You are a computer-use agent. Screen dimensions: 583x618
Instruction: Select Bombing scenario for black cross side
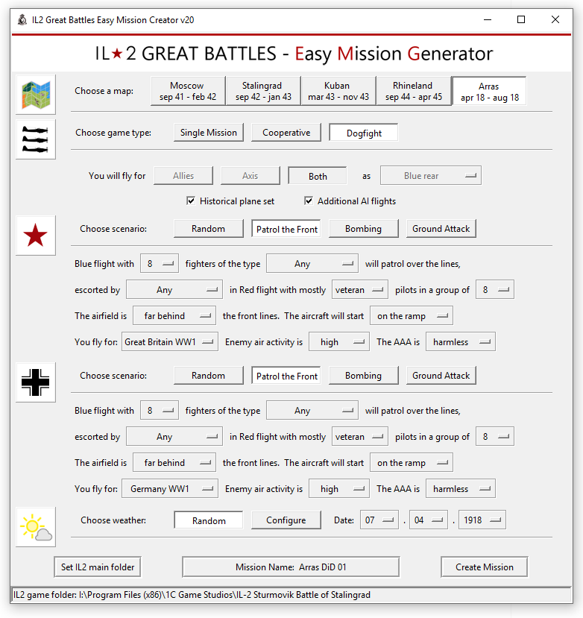363,376
